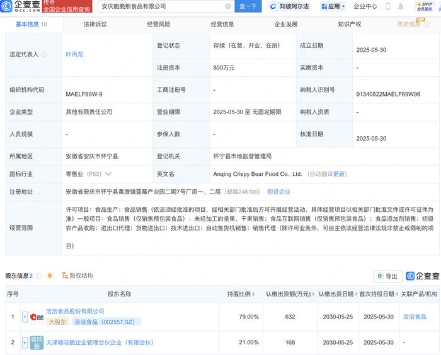
Task: Select tax ID 91340822MAELF69W96
Action: [388, 95]
